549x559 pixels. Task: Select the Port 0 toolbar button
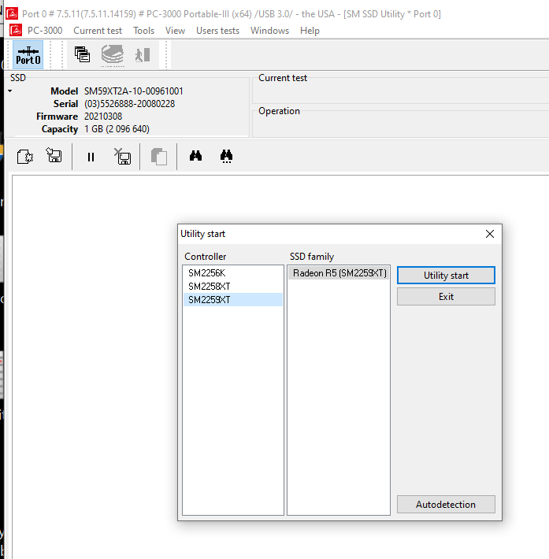pyautogui.click(x=28, y=55)
